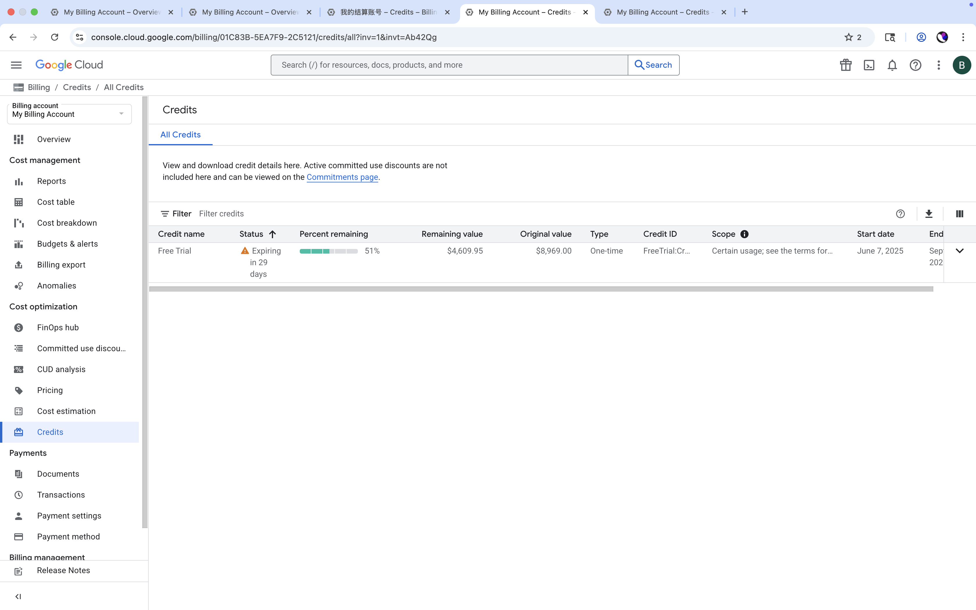The width and height of the screenshot is (976, 610).
Task: Click the Scope column info icon
Action: point(744,234)
